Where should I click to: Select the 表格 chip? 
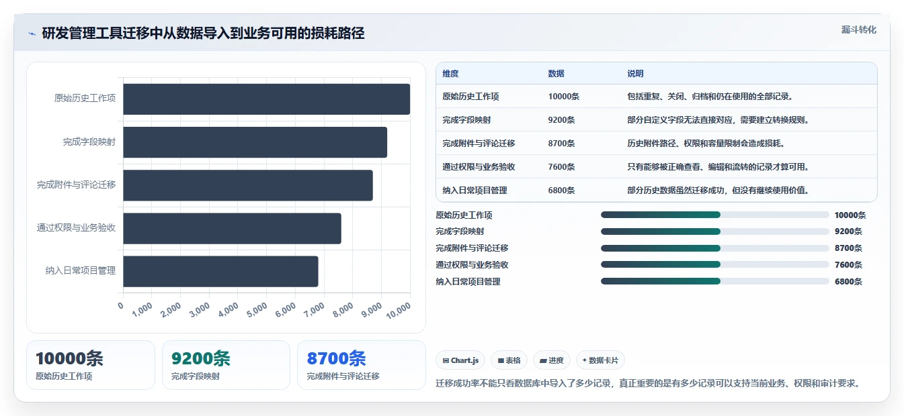(x=509, y=360)
